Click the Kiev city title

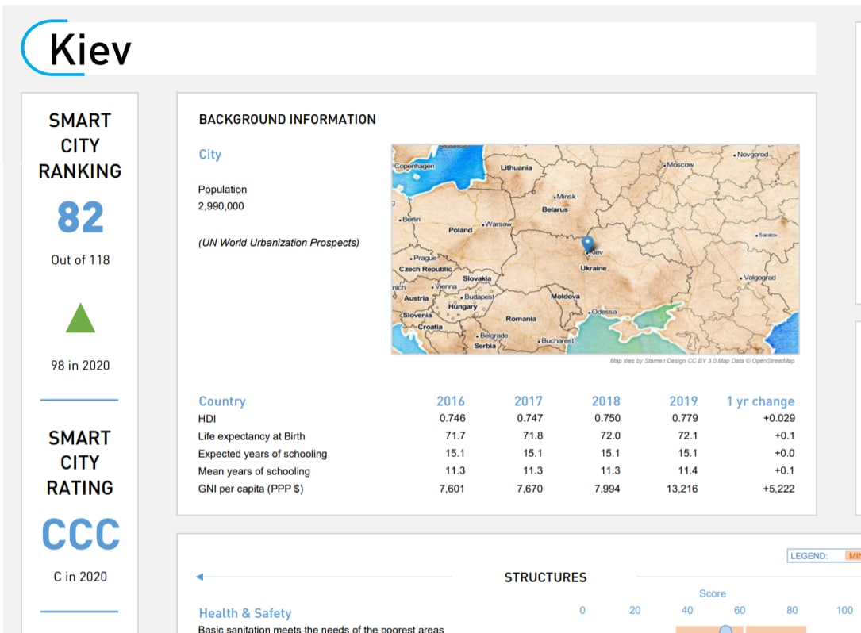point(90,50)
